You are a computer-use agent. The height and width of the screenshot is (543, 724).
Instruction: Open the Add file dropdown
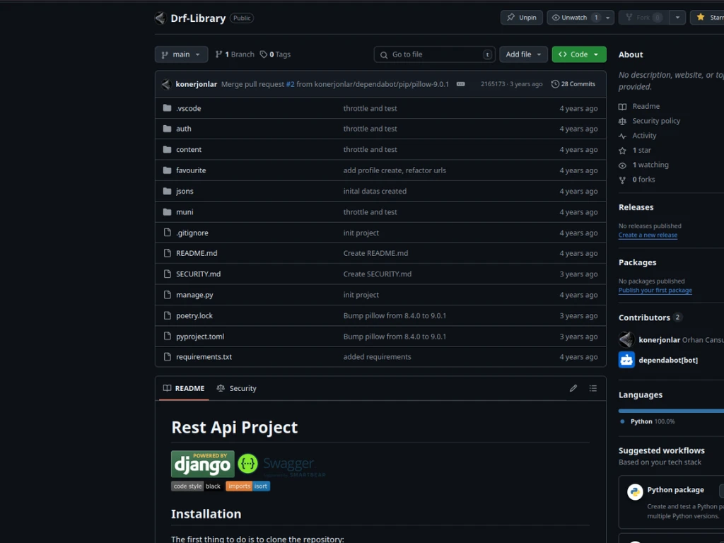523,54
